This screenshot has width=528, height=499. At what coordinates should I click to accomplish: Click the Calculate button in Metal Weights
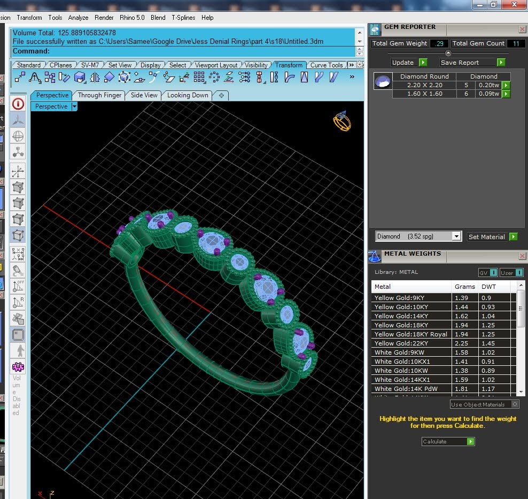pos(448,441)
